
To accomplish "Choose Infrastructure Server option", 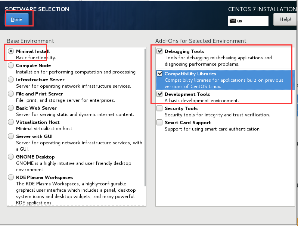I will pyautogui.click(x=11, y=80).
